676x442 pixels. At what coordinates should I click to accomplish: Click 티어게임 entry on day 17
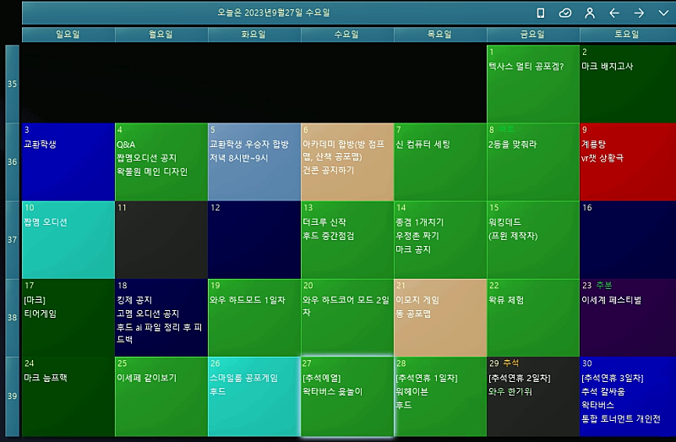point(40,314)
